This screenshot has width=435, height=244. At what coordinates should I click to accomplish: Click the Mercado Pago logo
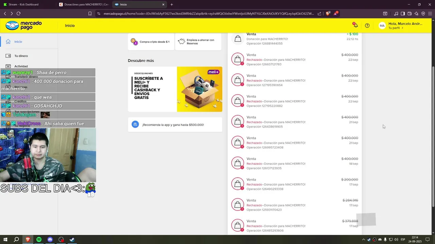(x=24, y=25)
